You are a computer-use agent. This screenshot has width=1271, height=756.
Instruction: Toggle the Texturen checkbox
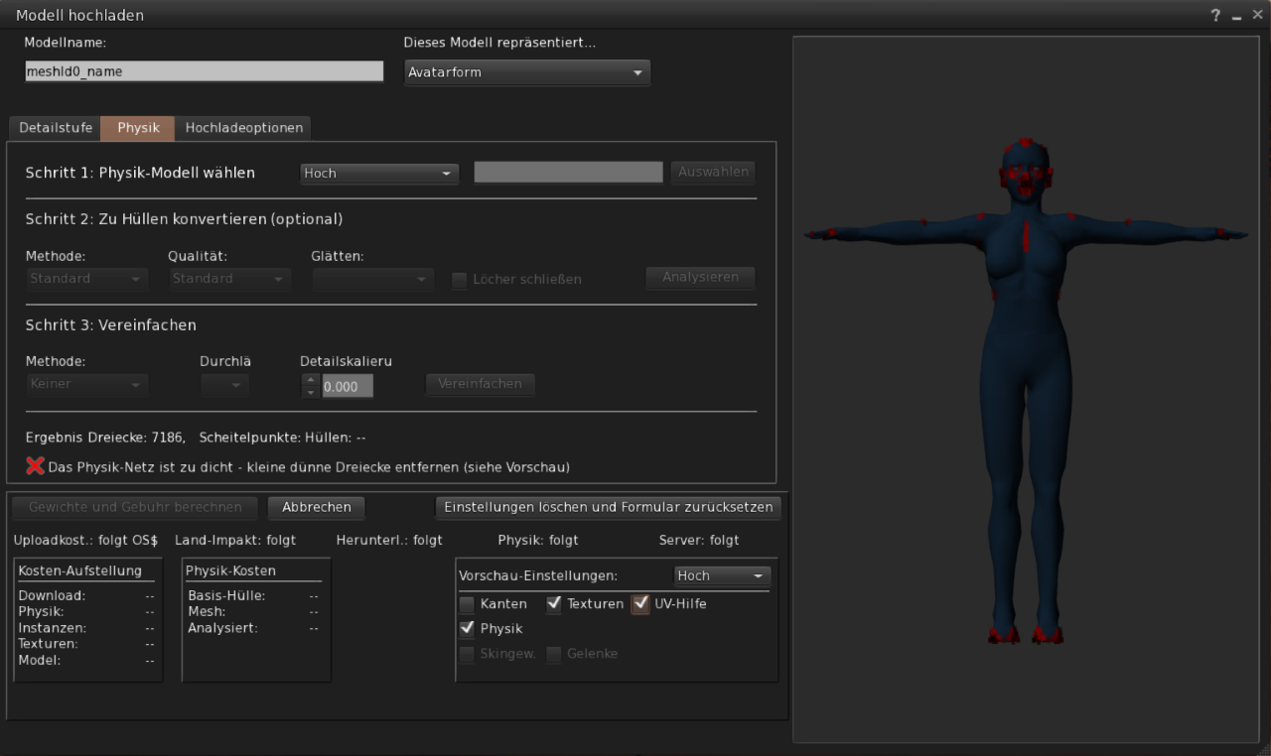click(554, 603)
